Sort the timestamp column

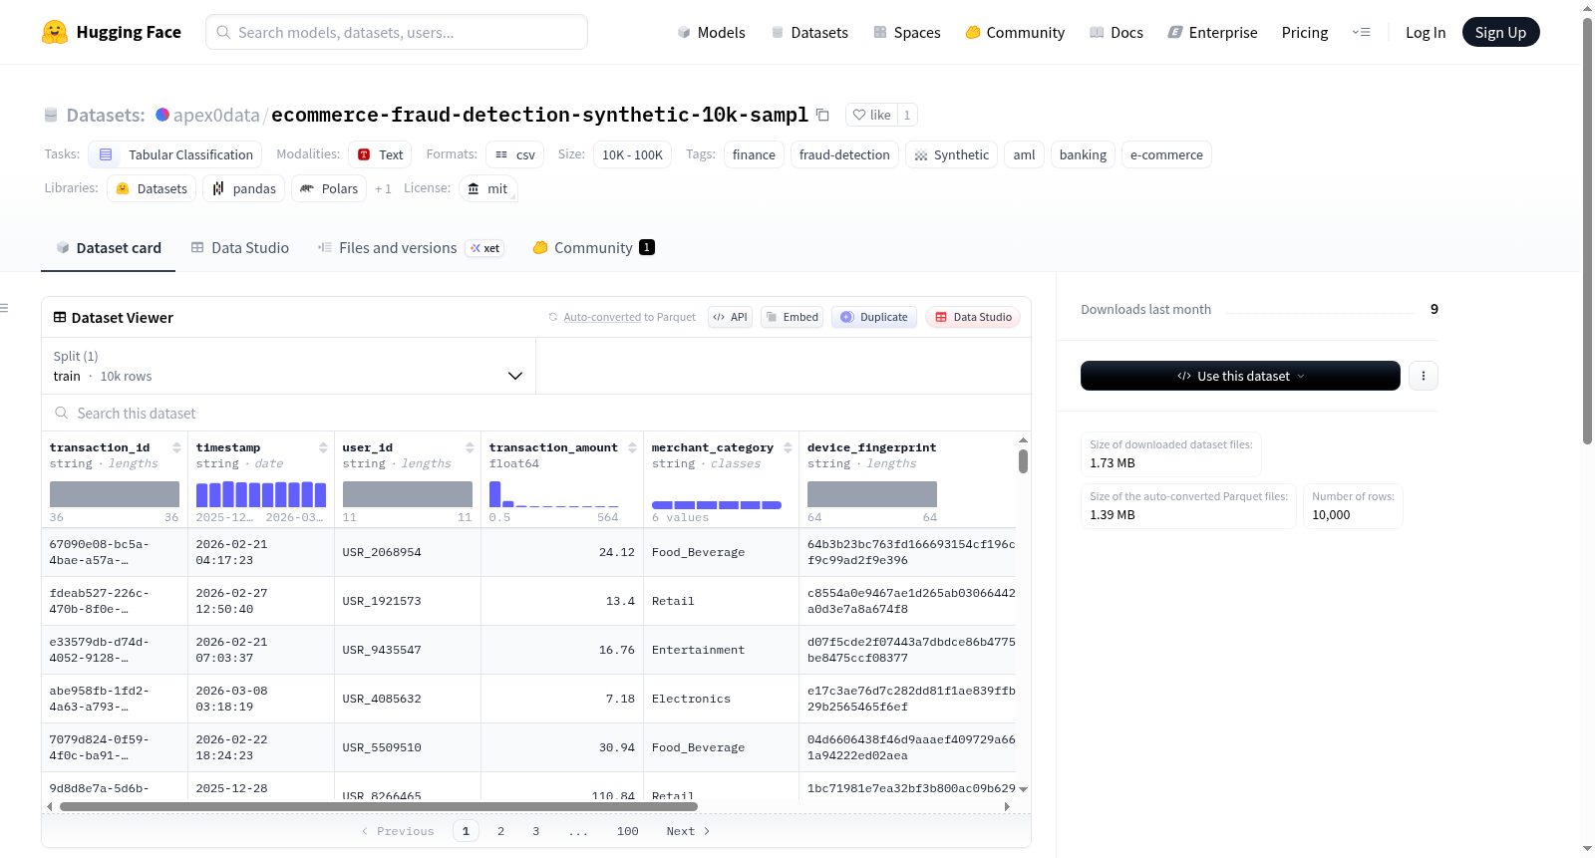323,447
